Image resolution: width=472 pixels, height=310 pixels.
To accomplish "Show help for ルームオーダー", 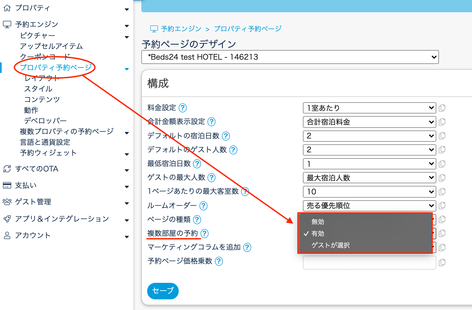I will coord(203,206).
